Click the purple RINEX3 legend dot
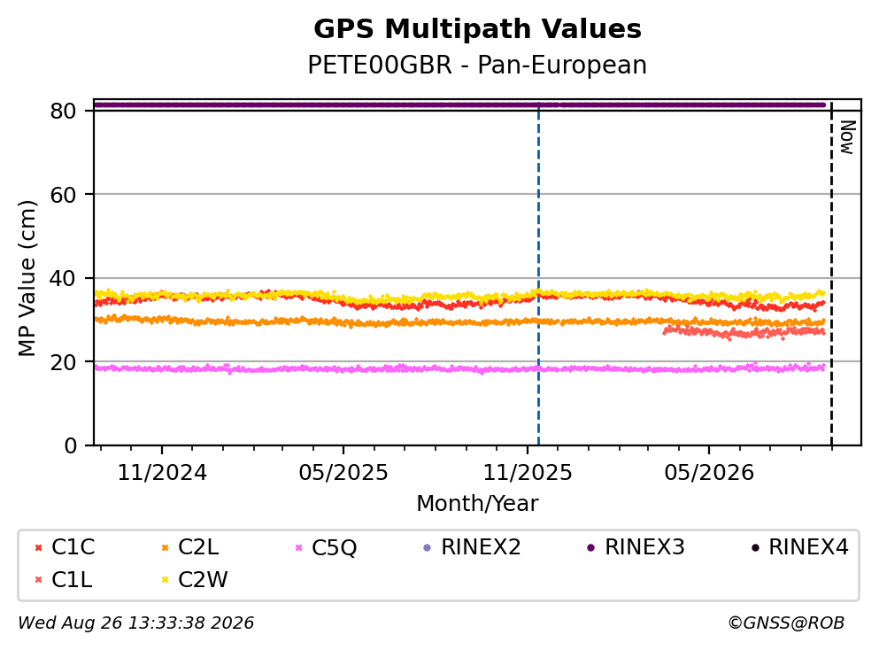The width and height of the screenshot is (879, 650). click(x=590, y=547)
